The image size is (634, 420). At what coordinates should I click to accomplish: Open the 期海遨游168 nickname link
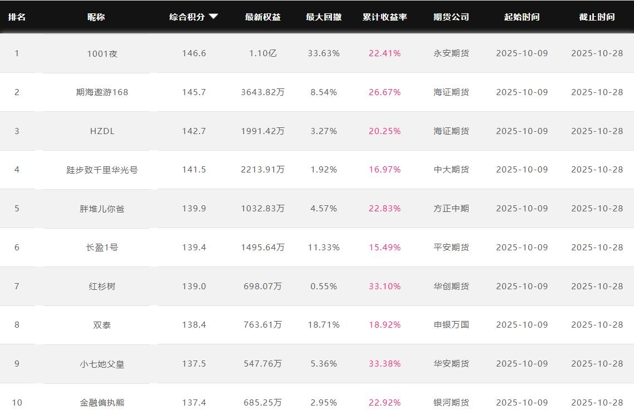coord(102,92)
